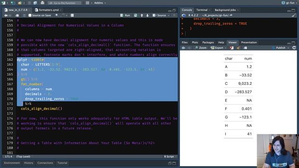Expand the recent files dropdown arrow
Image resolution: width=299 pixels, height=168 pixels.
pos(24,3)
